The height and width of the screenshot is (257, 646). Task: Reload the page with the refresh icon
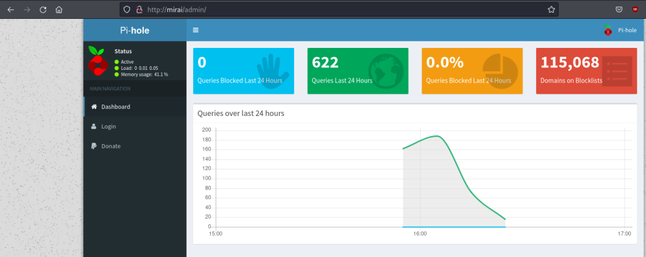(x=43, y=9)
